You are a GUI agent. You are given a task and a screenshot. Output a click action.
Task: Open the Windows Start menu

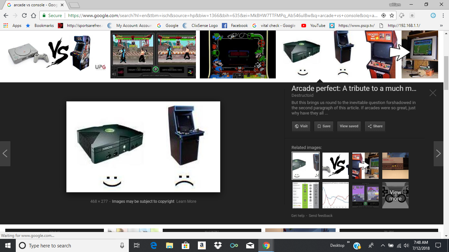pos(8,245)
